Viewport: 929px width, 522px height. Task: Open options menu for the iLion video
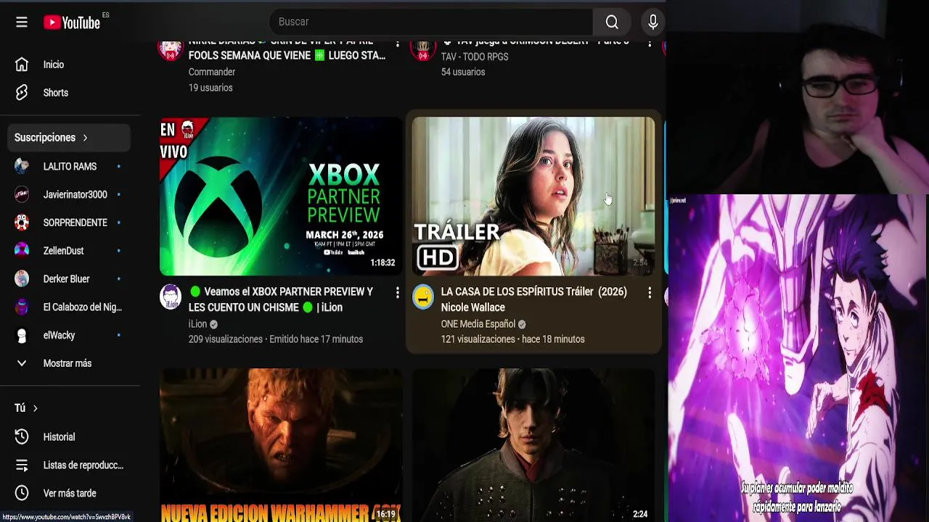coord(397,292)
